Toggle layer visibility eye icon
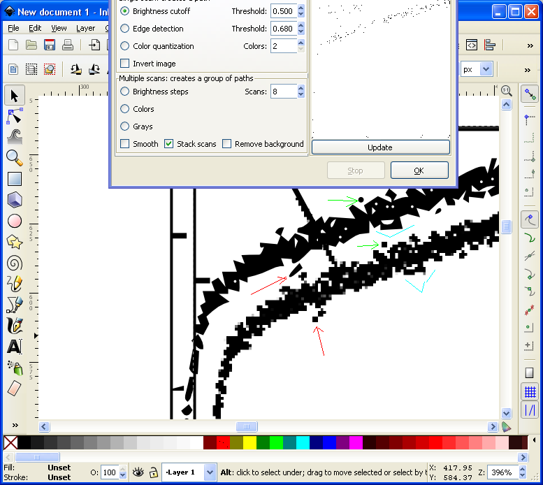Viewport: 543px width, 485px height. [138, 472]
